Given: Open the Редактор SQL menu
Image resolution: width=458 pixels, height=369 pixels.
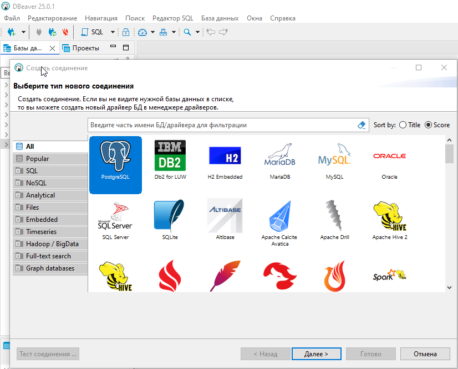Looking at the screenshot, I should 173,18.
